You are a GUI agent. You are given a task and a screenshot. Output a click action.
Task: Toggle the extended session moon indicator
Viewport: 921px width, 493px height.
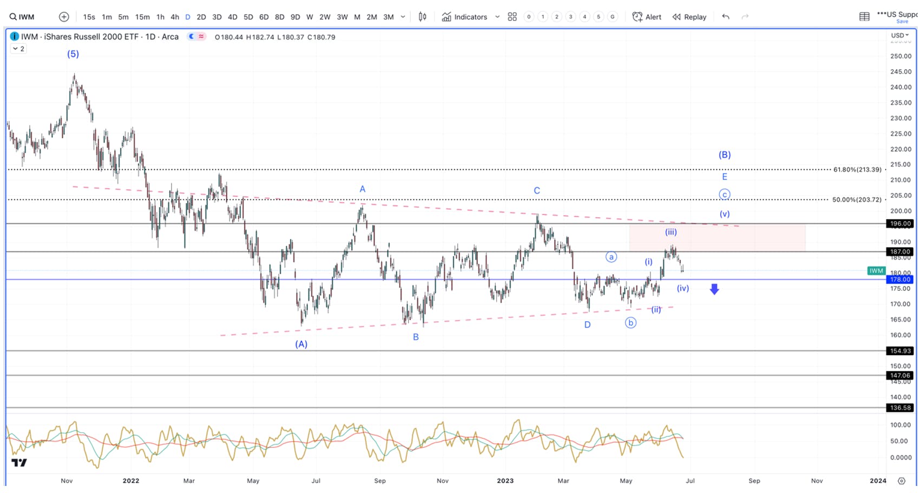(x=192, y=37)
